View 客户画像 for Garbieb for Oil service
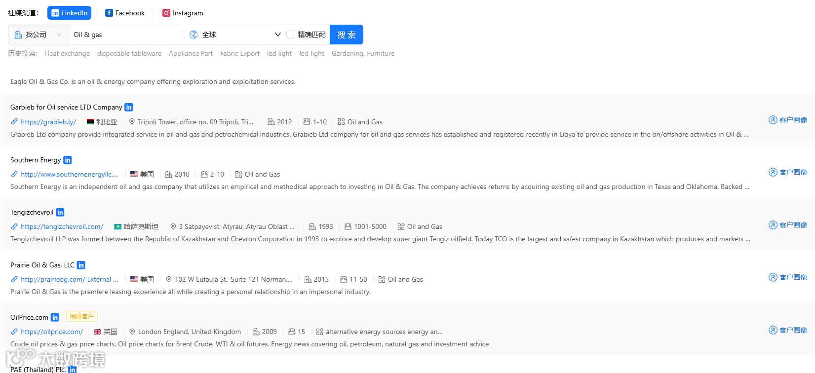Viewport: 815px width, 373px height. pyautogui.click(x=788, y=120)
